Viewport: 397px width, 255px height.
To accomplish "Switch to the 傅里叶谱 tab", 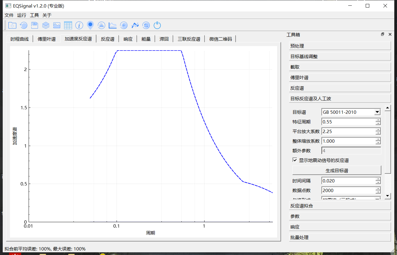I will point(46,39).
